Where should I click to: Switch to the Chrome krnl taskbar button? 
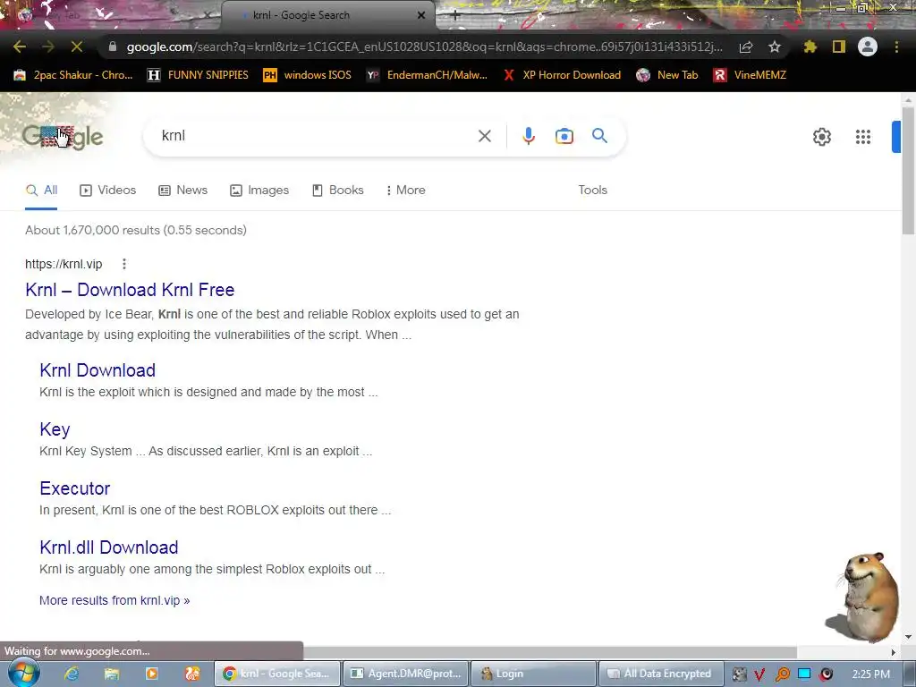click(x=277, y=674)
